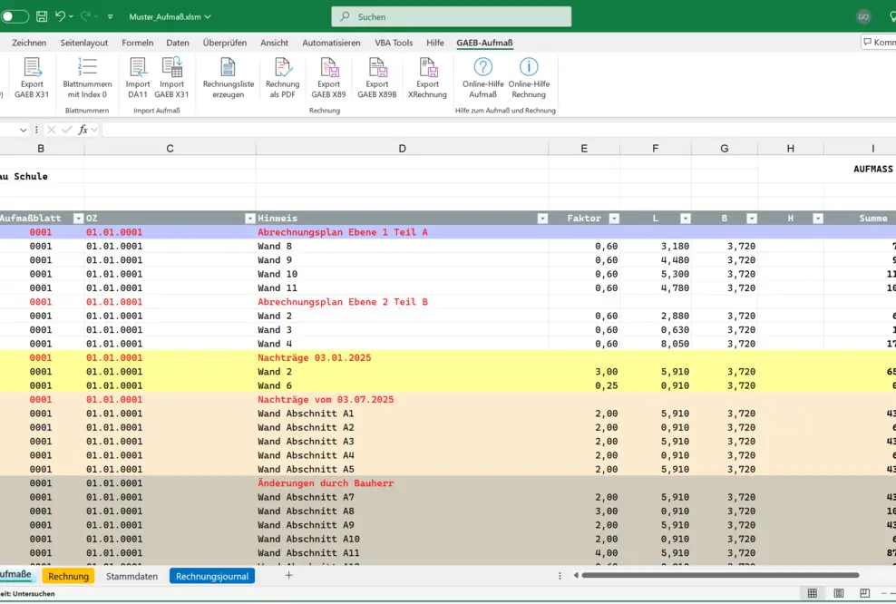Click the account avatar GO

[863, 16]
